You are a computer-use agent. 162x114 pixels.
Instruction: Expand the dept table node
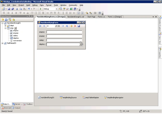tap(5, 26)
